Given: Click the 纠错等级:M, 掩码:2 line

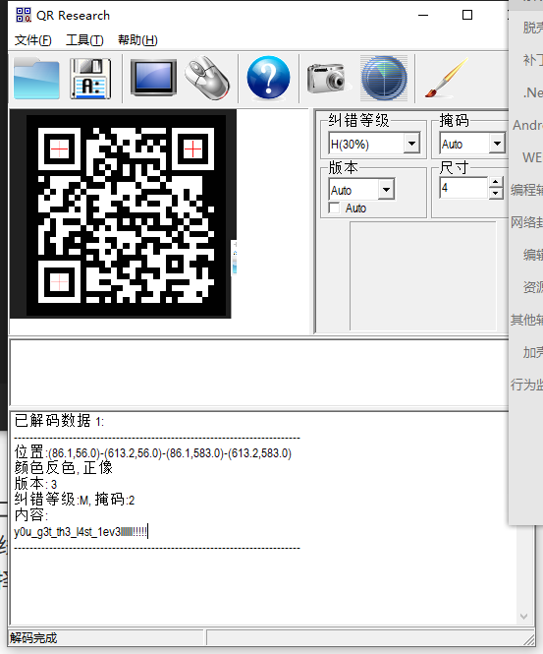Looking at the screenshot, I should 75,500.
